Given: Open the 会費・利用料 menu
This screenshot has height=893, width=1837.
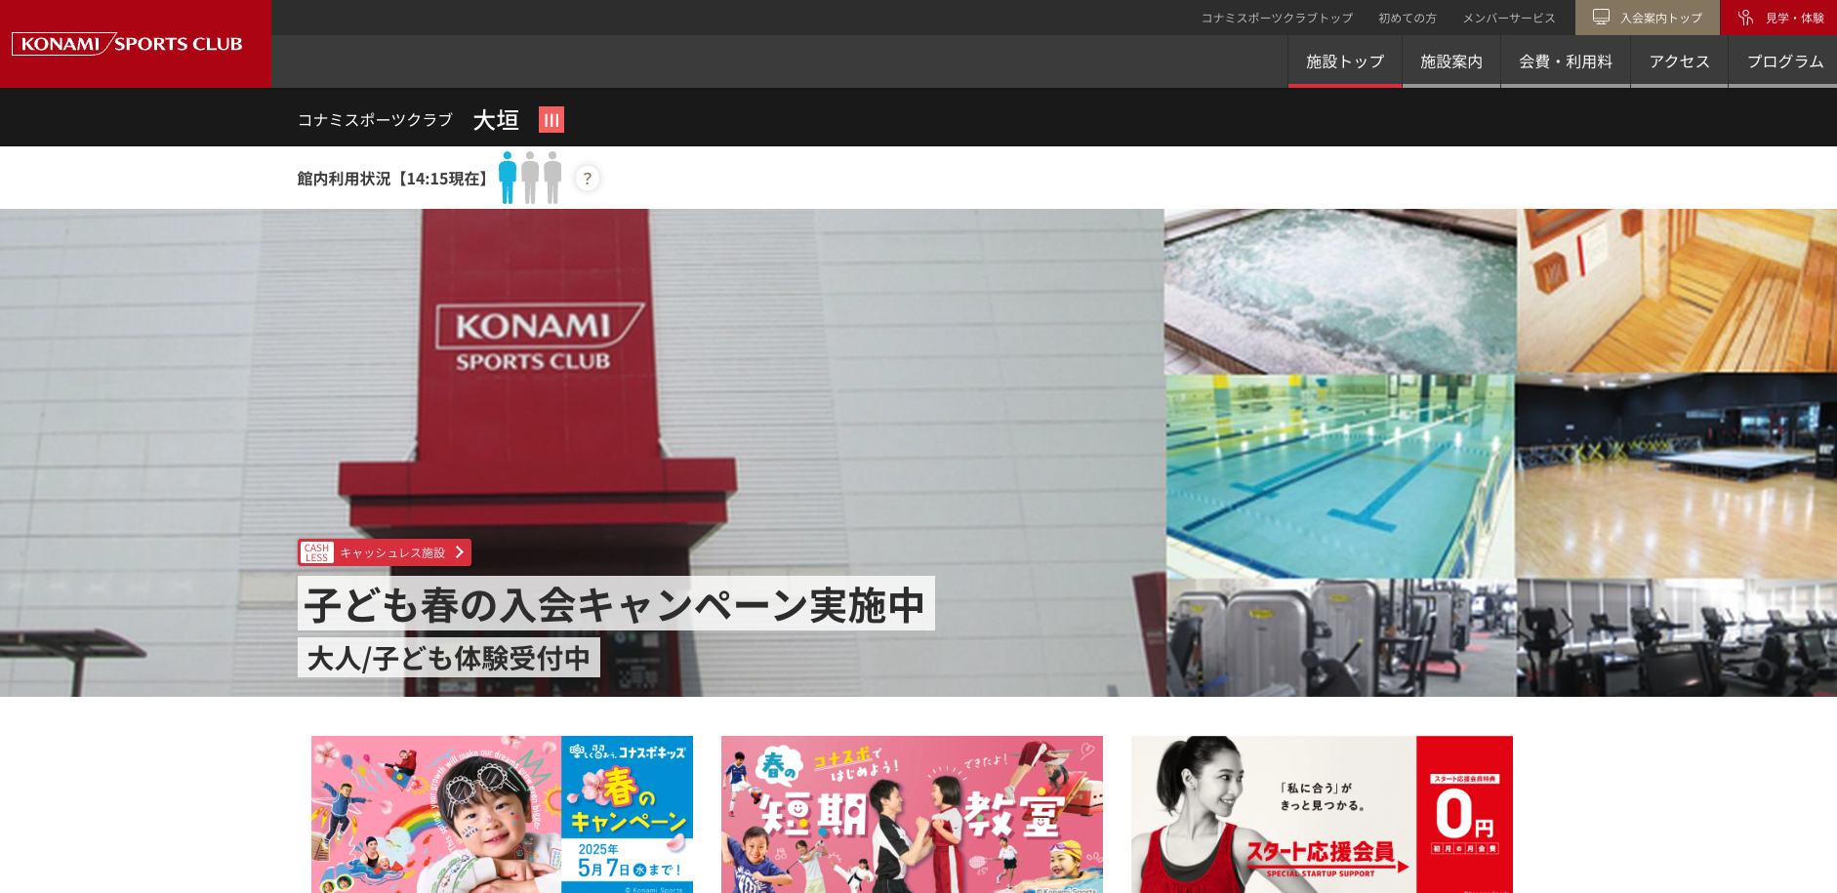Looking at the screenshot, I should point(1566,61).
